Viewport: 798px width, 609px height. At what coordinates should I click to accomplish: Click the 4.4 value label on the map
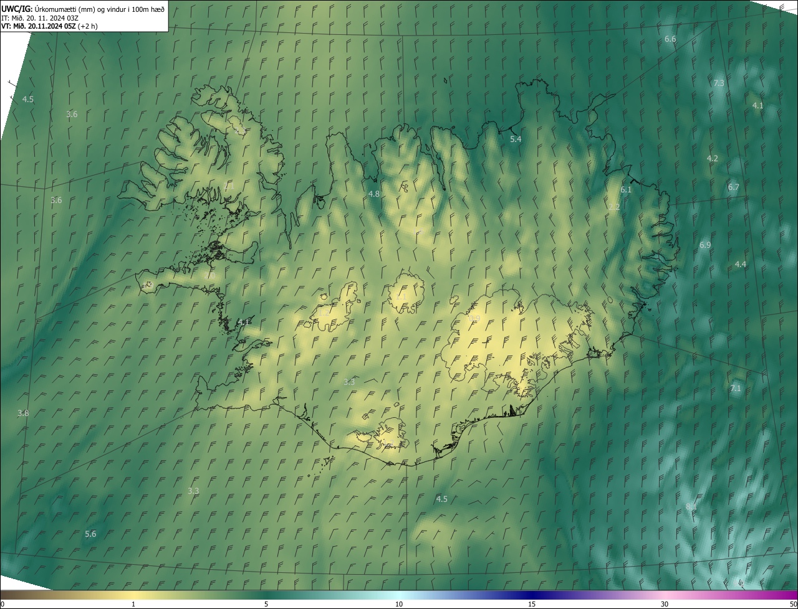click(x=740, y=264)
